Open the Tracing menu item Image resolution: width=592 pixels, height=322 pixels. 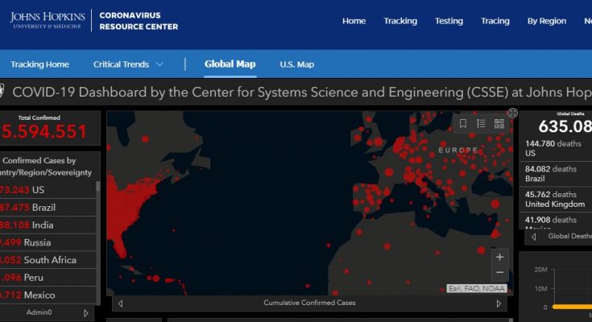495,21
